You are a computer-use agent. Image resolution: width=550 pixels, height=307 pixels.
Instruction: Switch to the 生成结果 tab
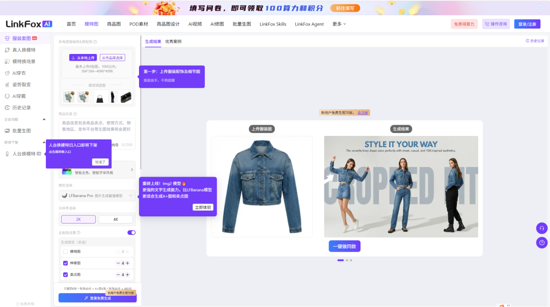tap(153, 41)
